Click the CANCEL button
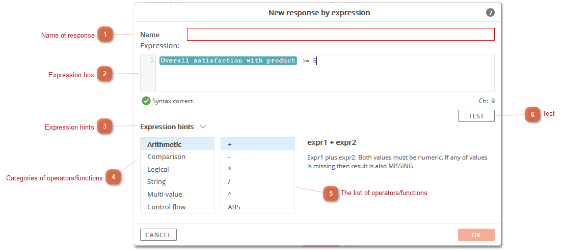The height and width of the screenshot is (251, 563). 158,235
